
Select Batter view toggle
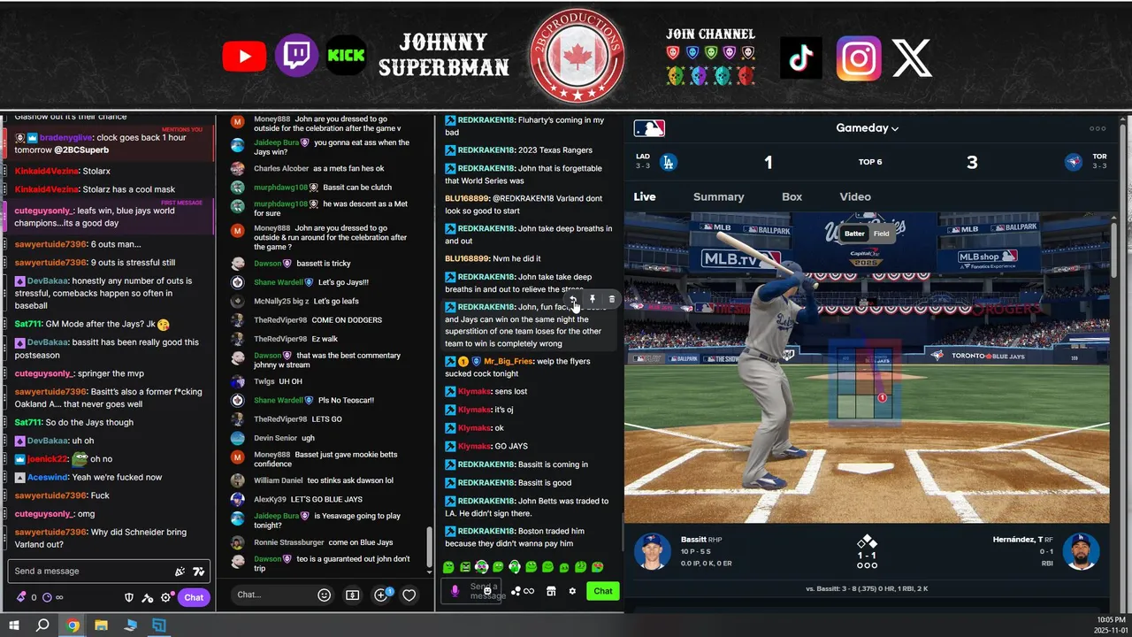click(x=854, y=234)
